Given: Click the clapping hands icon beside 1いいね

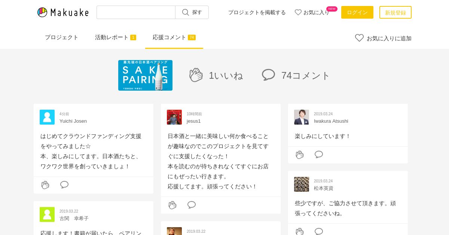Looking at the screenshot, I should coord(196,75).
